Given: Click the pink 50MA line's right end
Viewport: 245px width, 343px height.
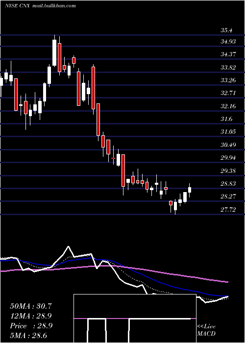Looking at the screenshot, I should click(227, 282).
